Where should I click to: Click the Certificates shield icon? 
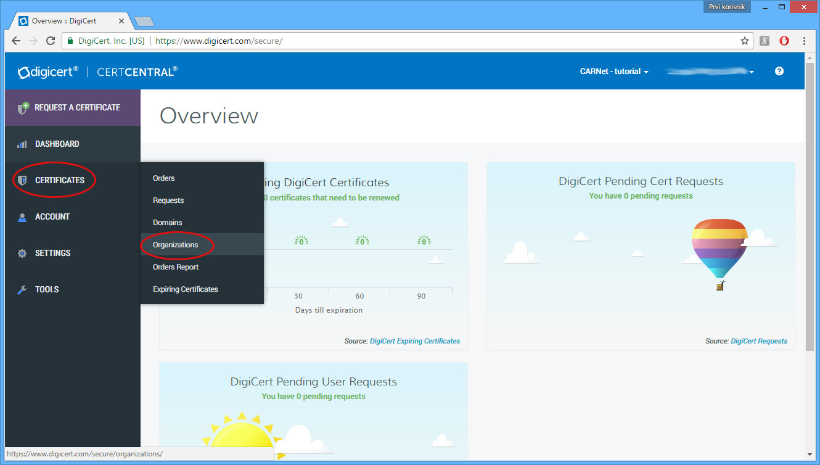[22, 180]
